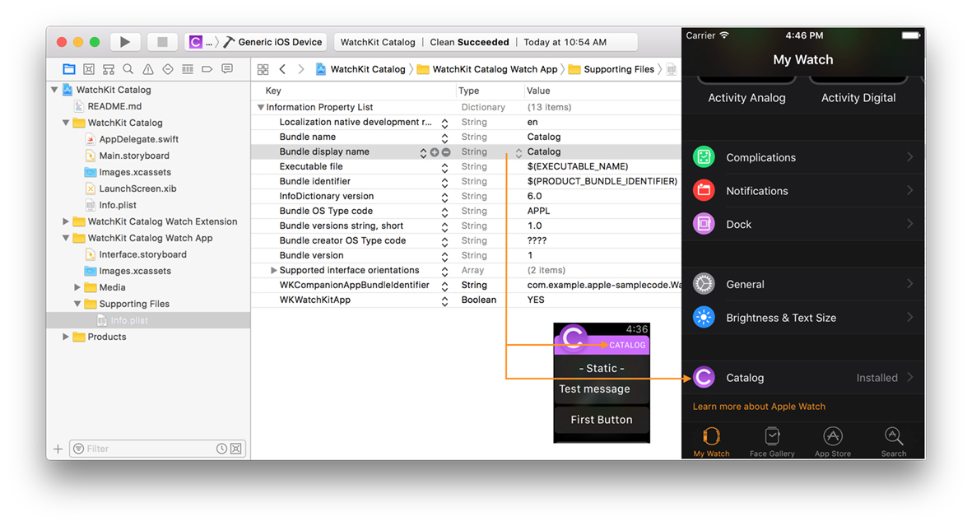The width and height of the screenshot is (972, 526).
Task: Collapse the Information Property List disclosure triangle
Action: coord(261,108)
